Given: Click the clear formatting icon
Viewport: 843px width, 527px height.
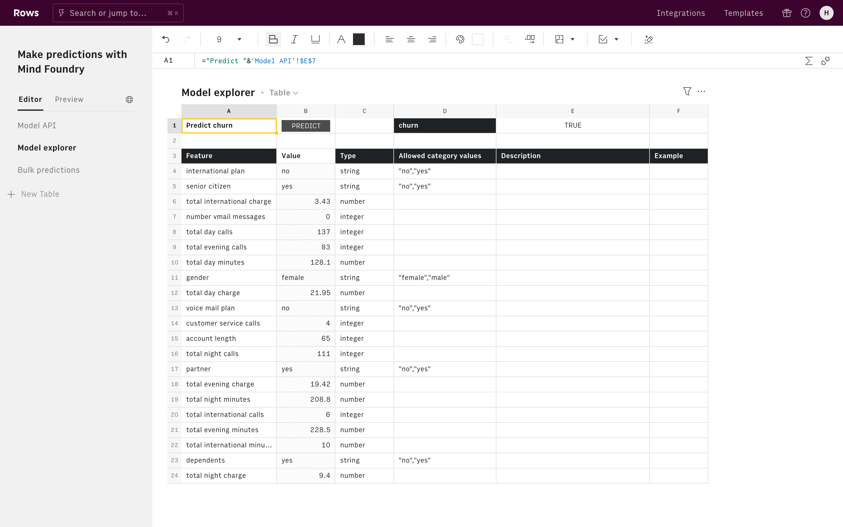Looking at the screenshot, I should click(649, 40).
